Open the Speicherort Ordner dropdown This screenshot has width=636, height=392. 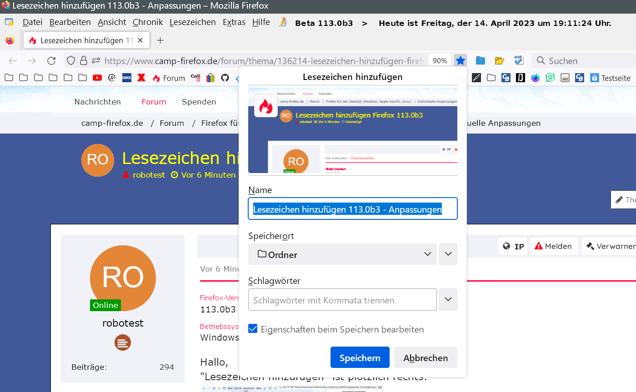(x=342, y=254)
